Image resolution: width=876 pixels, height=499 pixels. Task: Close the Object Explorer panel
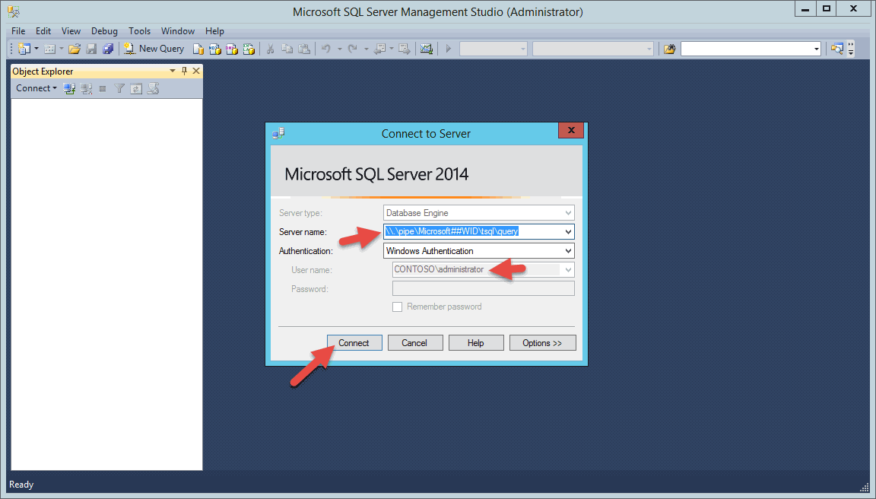pyautogui.click(x=196, y=71)
